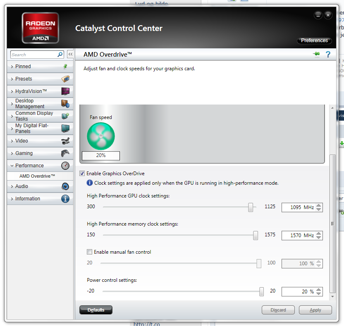Screen dimensions: 344x326
Task: Decrease GPU clock MHz with down arrow
Action: (319, 209)
